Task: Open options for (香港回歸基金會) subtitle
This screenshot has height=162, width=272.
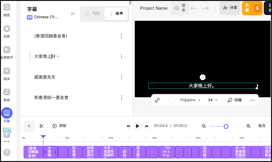Action: [122, 36]
